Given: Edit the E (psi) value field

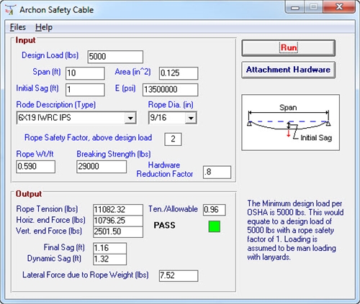Looking at the screenshot, I should (170, 90).
